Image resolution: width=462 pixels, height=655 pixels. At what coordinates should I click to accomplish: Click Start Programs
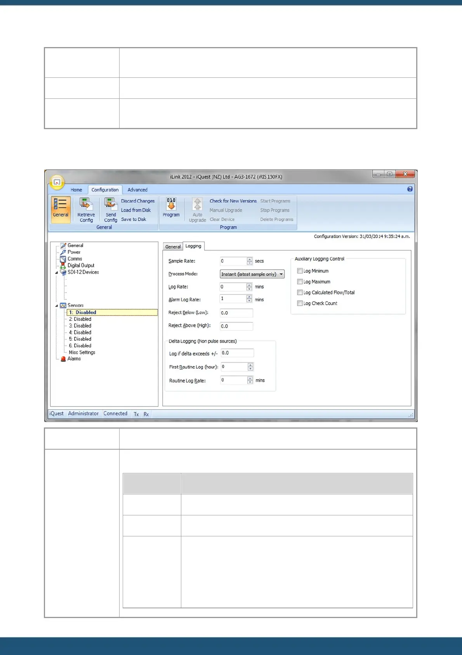click(x=275, y=201)
